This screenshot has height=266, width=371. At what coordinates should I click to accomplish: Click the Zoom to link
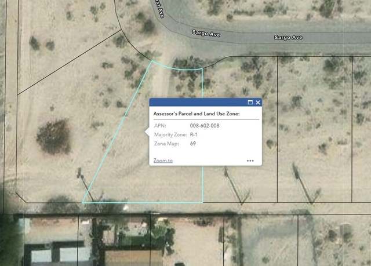(x=163, y=161)
